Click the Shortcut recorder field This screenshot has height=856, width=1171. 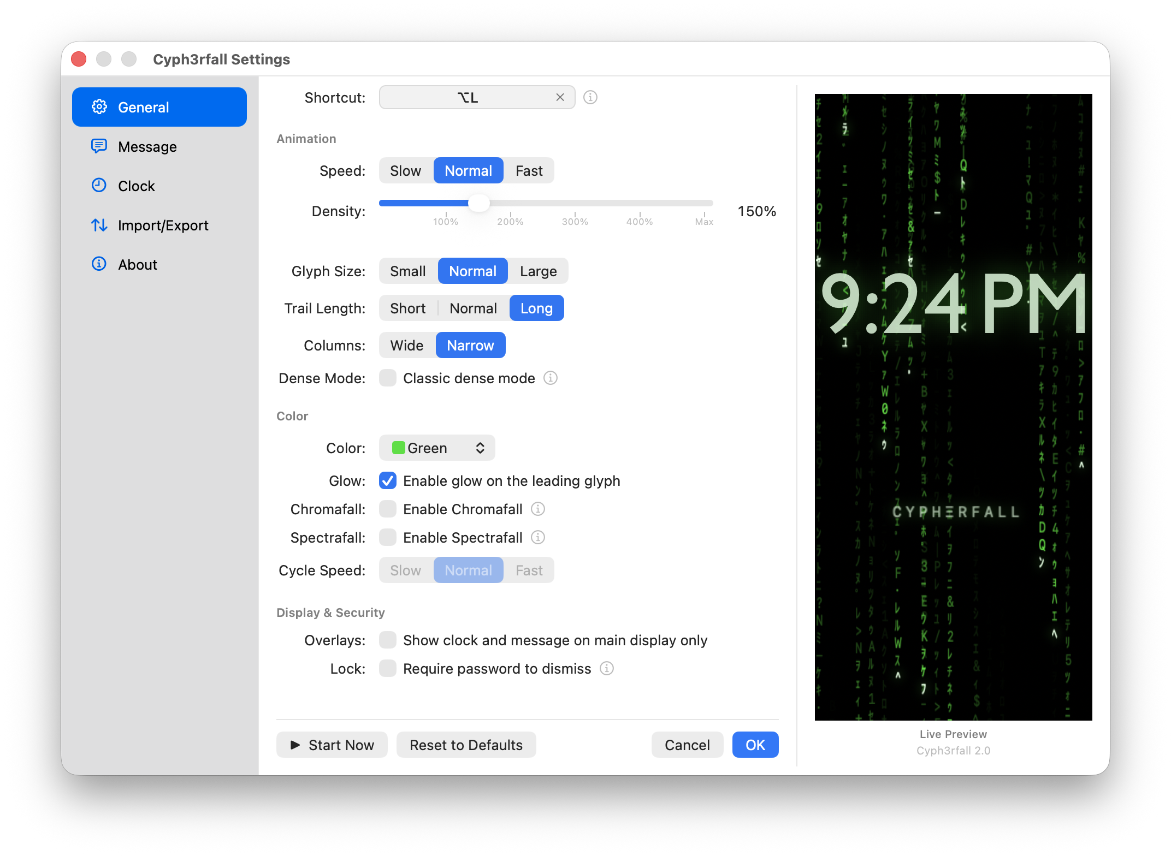coord(477,97)
